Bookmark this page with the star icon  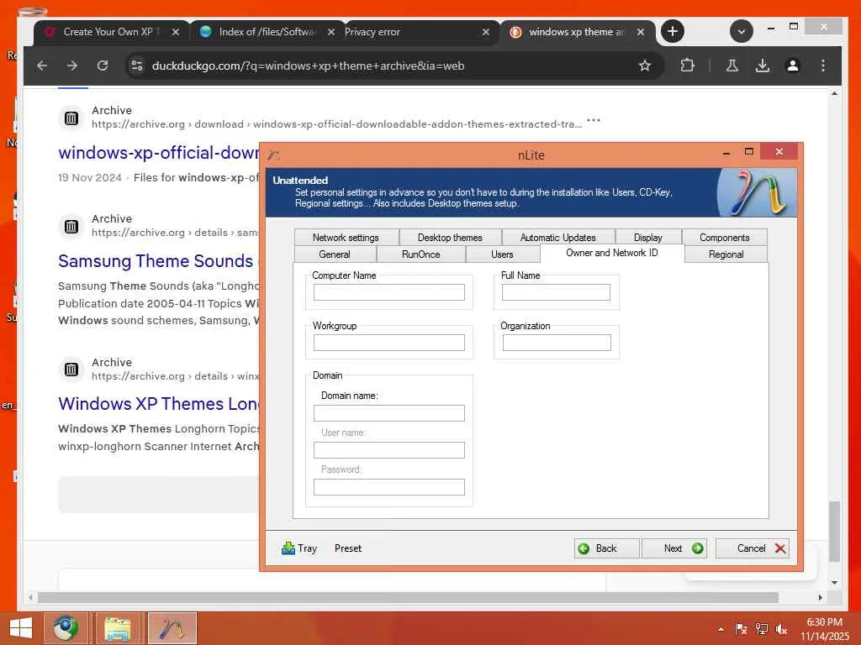click(x=645, y=66)
